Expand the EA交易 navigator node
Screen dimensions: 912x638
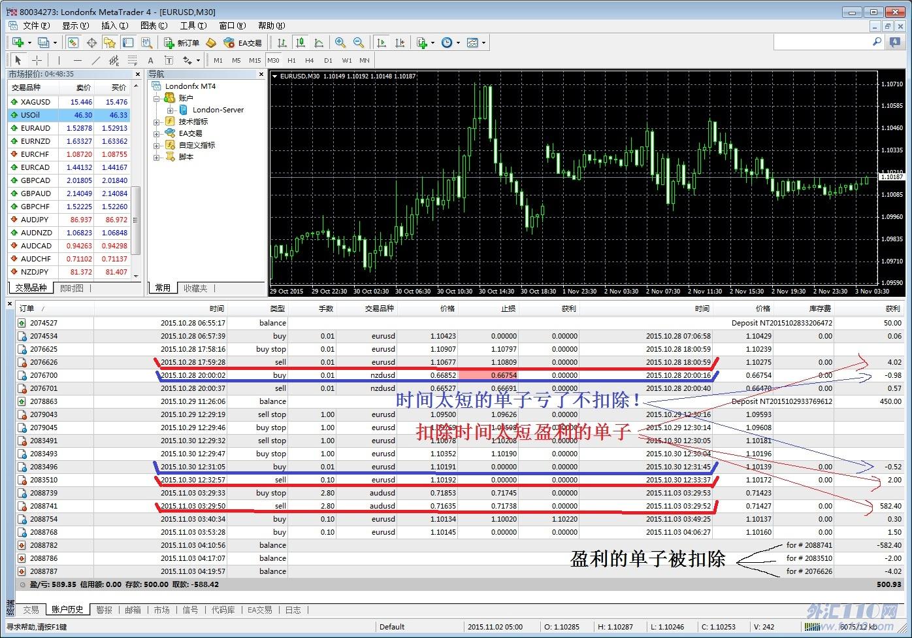tap(157, 133)
